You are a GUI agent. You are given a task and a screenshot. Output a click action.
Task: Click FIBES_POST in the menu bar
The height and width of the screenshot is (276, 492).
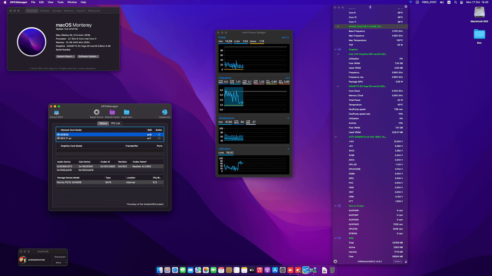(429, 2)
